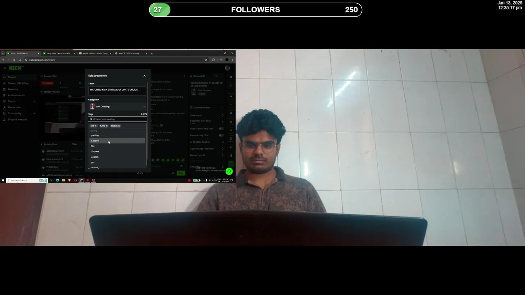
Task: Click the Windows taskbar search box
Action: (x=27, y=180)
